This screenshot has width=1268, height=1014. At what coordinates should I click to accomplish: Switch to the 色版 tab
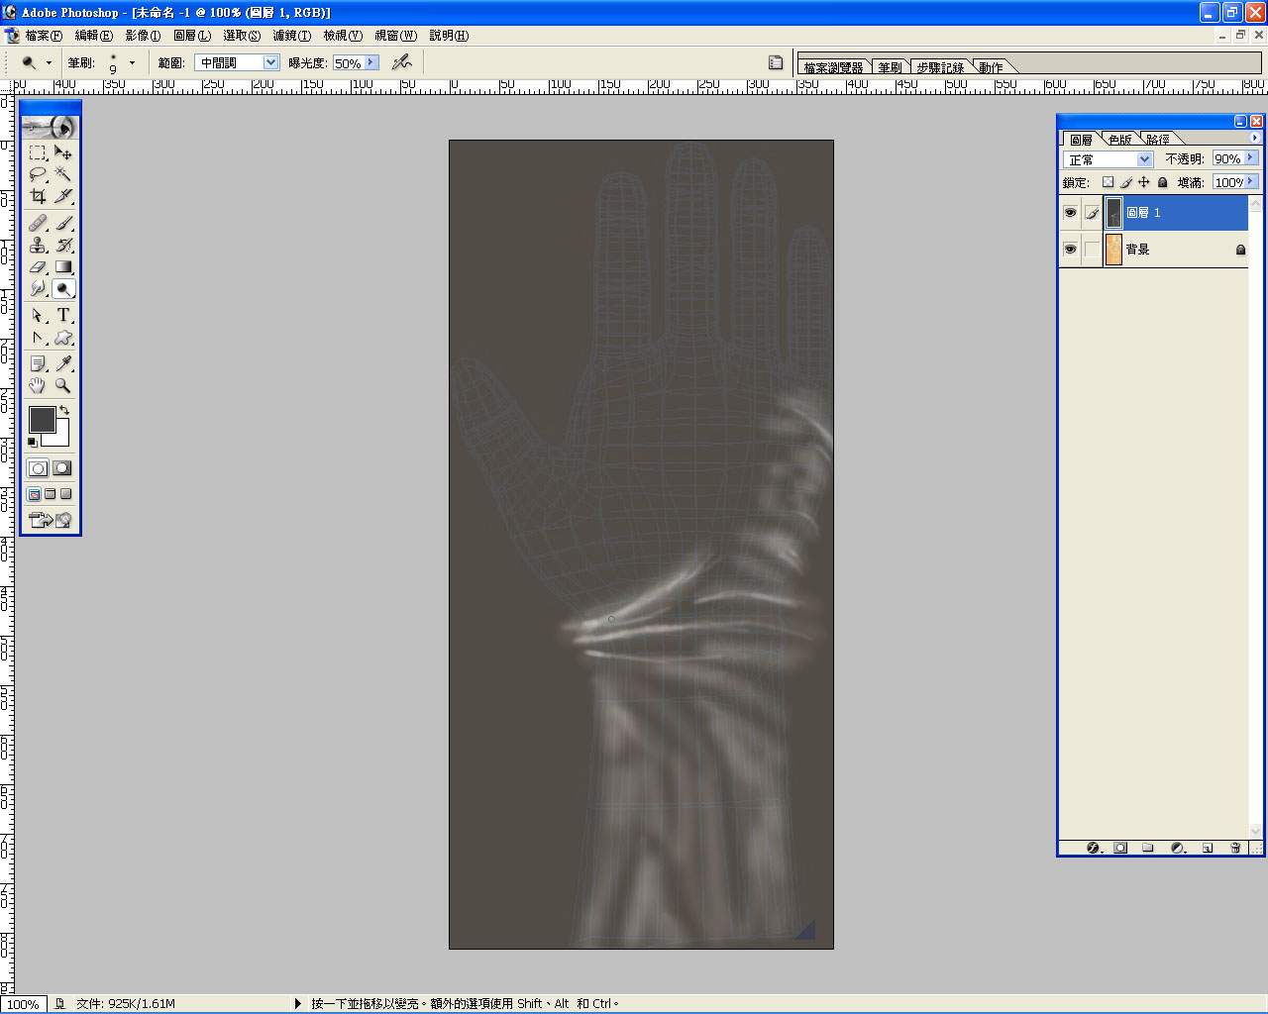click(x=1119, y=140)
